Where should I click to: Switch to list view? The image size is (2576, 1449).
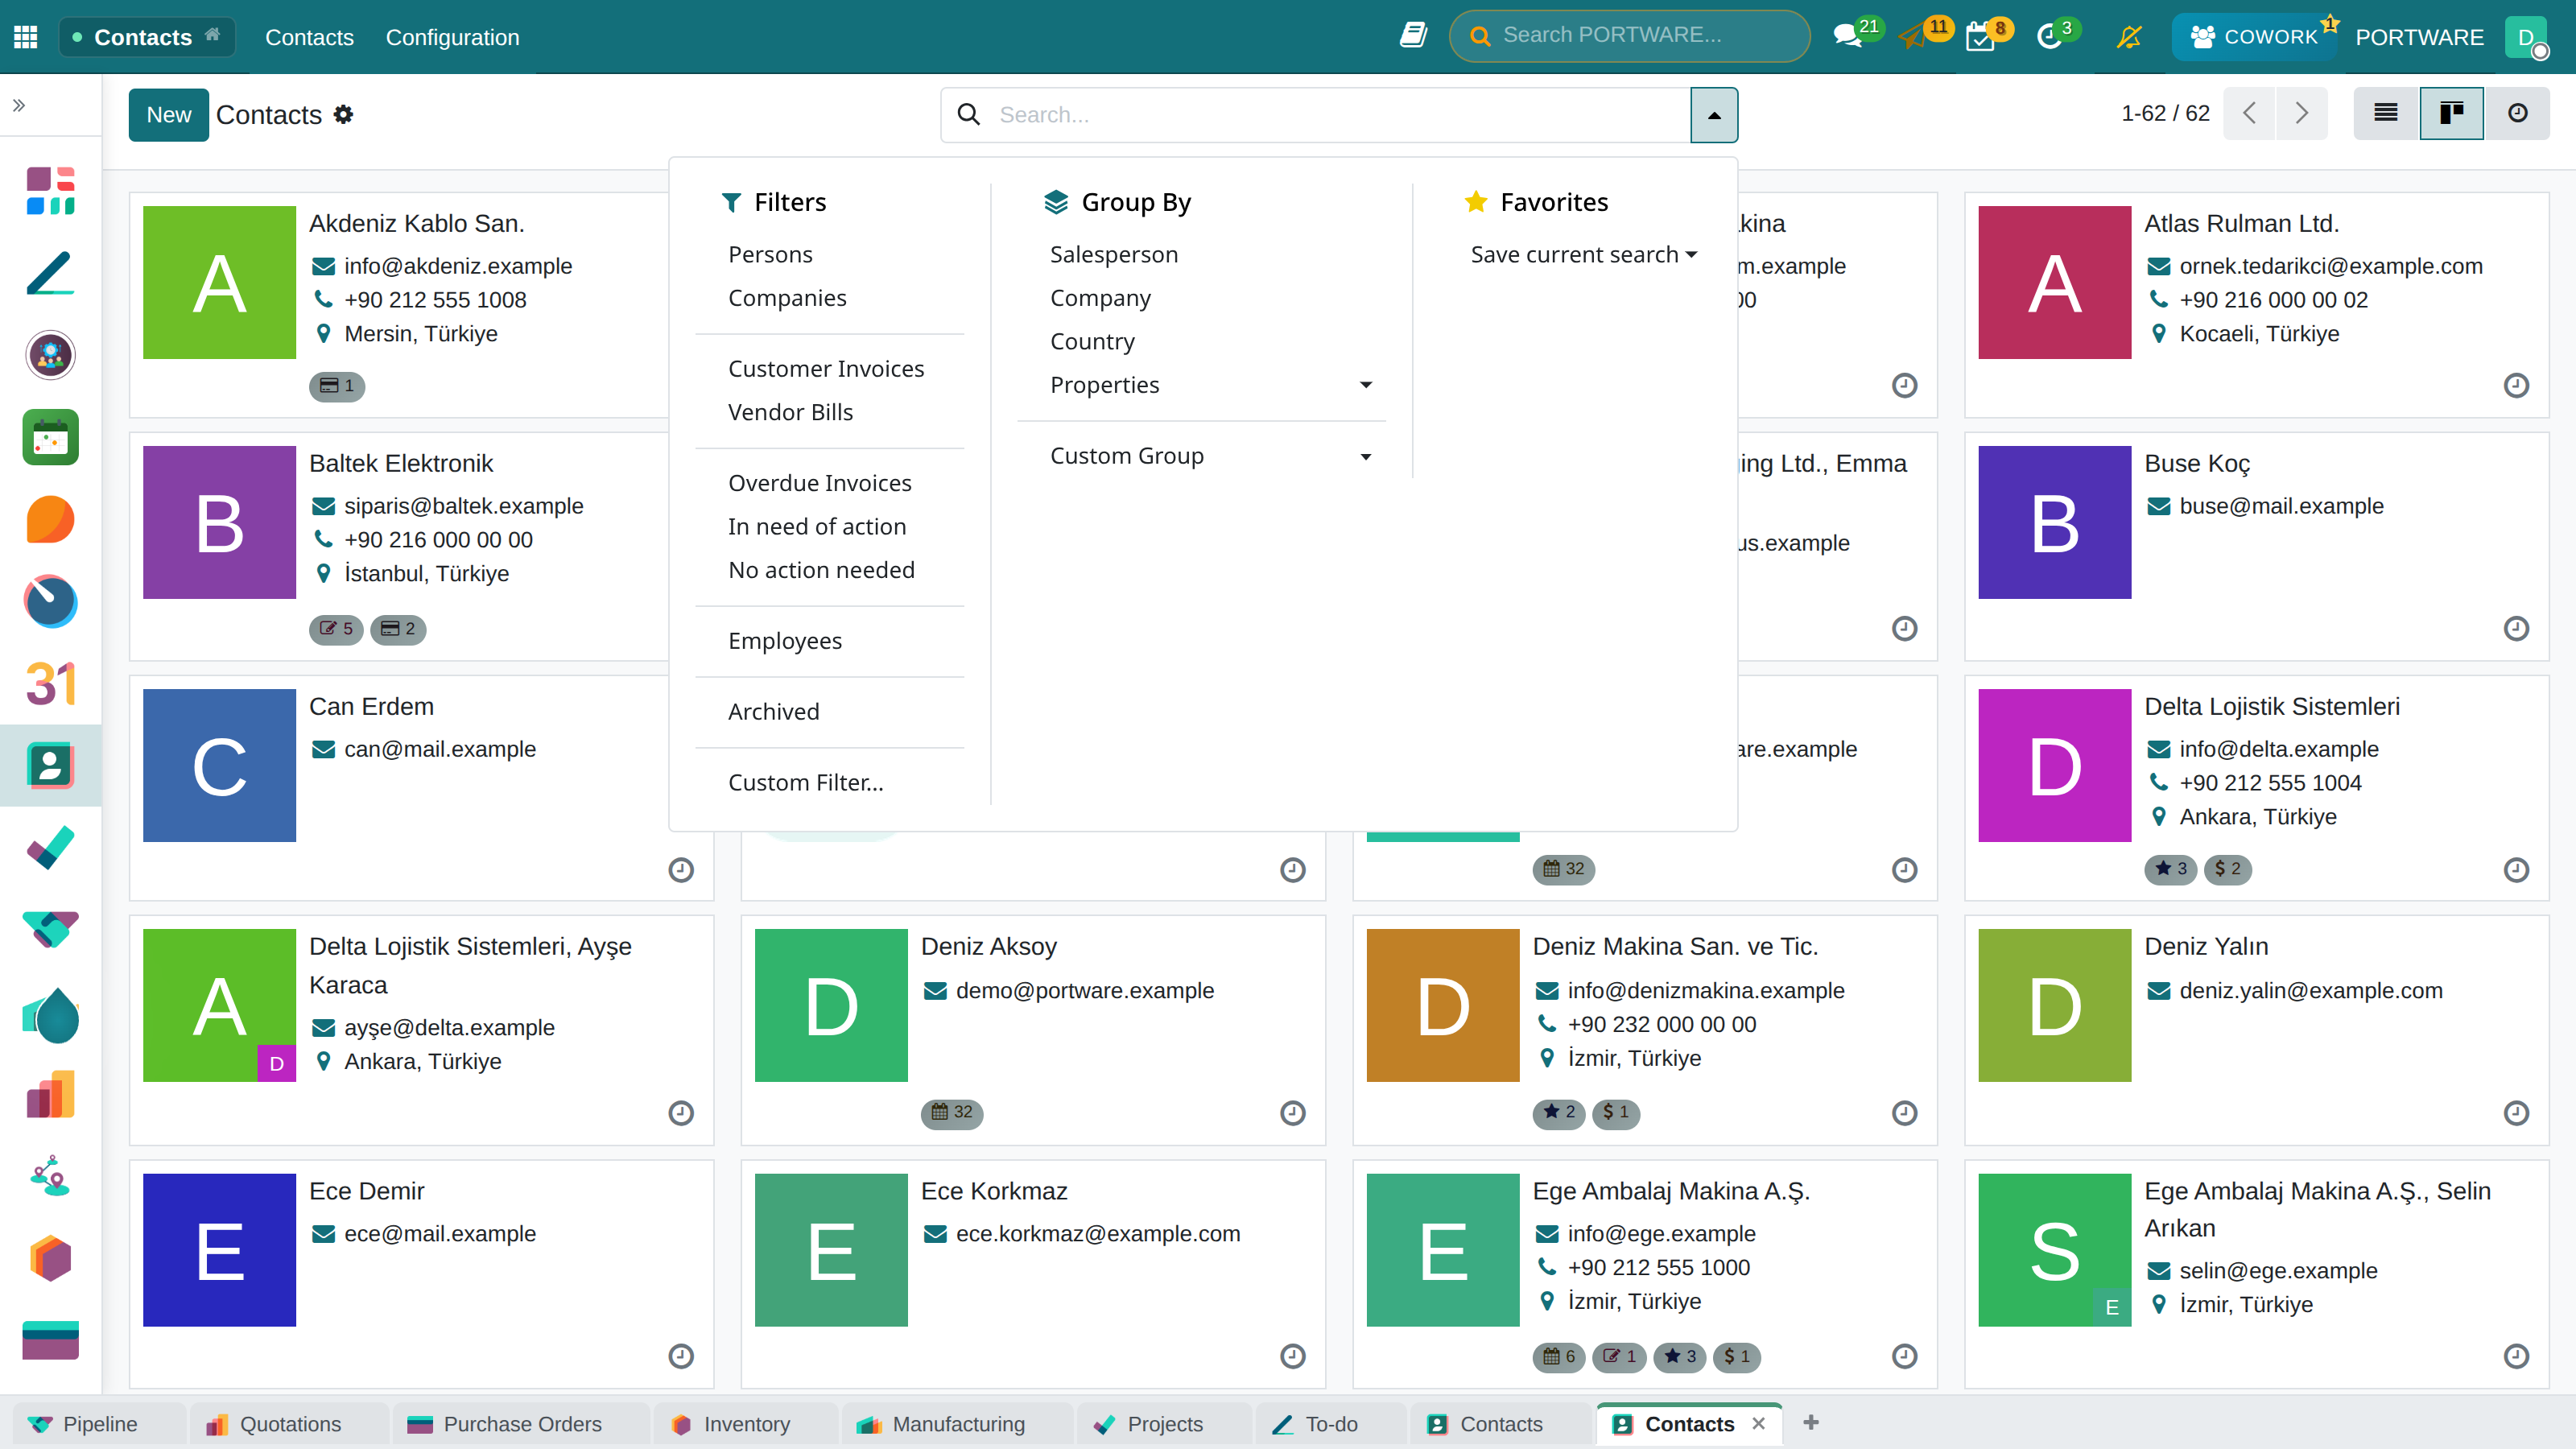point(2386,113)
